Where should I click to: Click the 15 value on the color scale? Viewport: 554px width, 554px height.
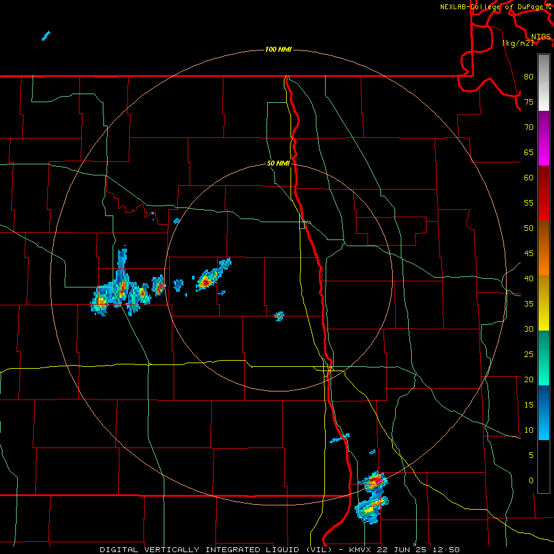tap(529, 404)
